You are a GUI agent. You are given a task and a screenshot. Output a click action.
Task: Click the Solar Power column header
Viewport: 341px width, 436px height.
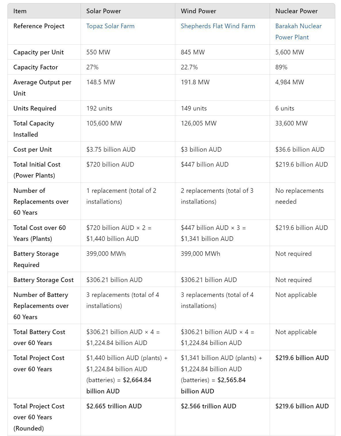click(x=104, y=11)
